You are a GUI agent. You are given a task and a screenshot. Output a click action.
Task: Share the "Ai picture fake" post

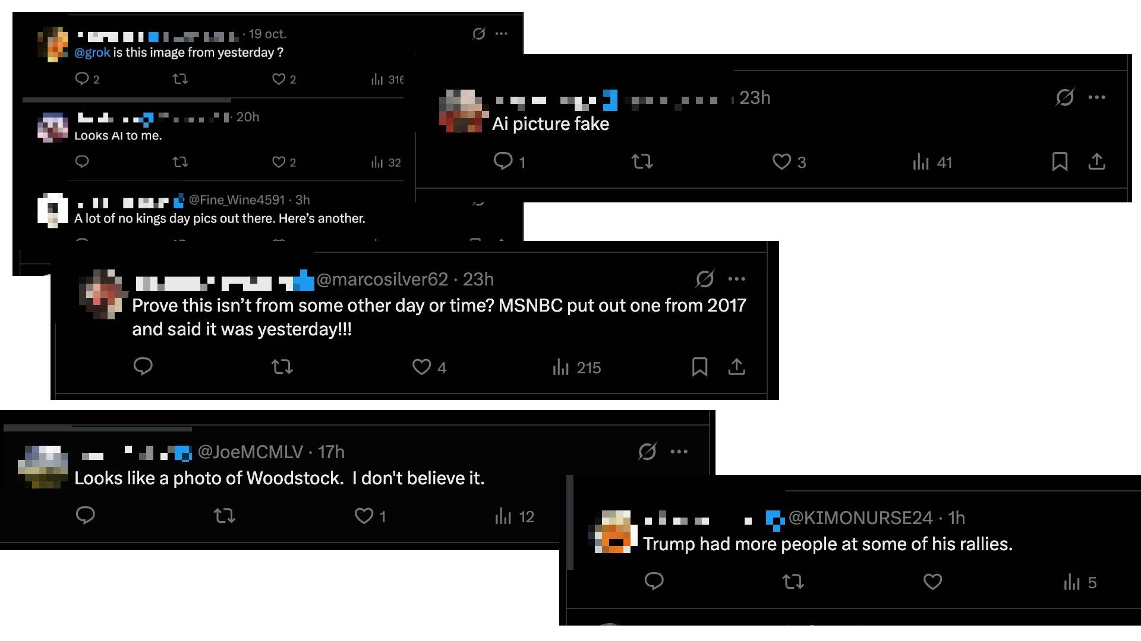pos(1096,161)
